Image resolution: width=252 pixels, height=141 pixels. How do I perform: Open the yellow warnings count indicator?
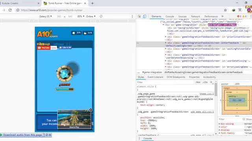click(x=244, y=16)
